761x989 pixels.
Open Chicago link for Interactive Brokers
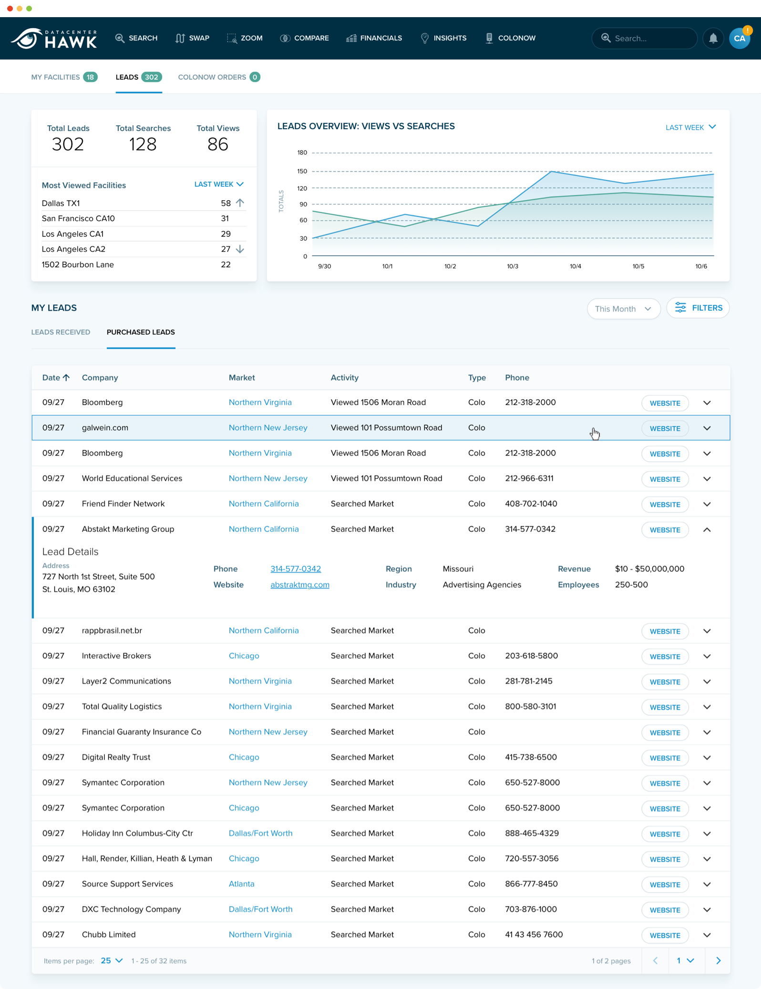click(x=244, y=656)
